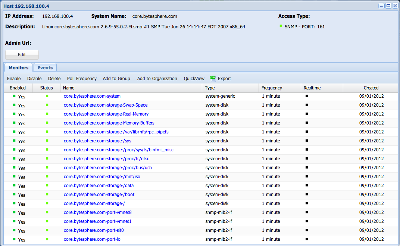The image size is (400, 246).
Task: Minimize the Host 192.168.100.4 panel
Action: pos(381,6)
